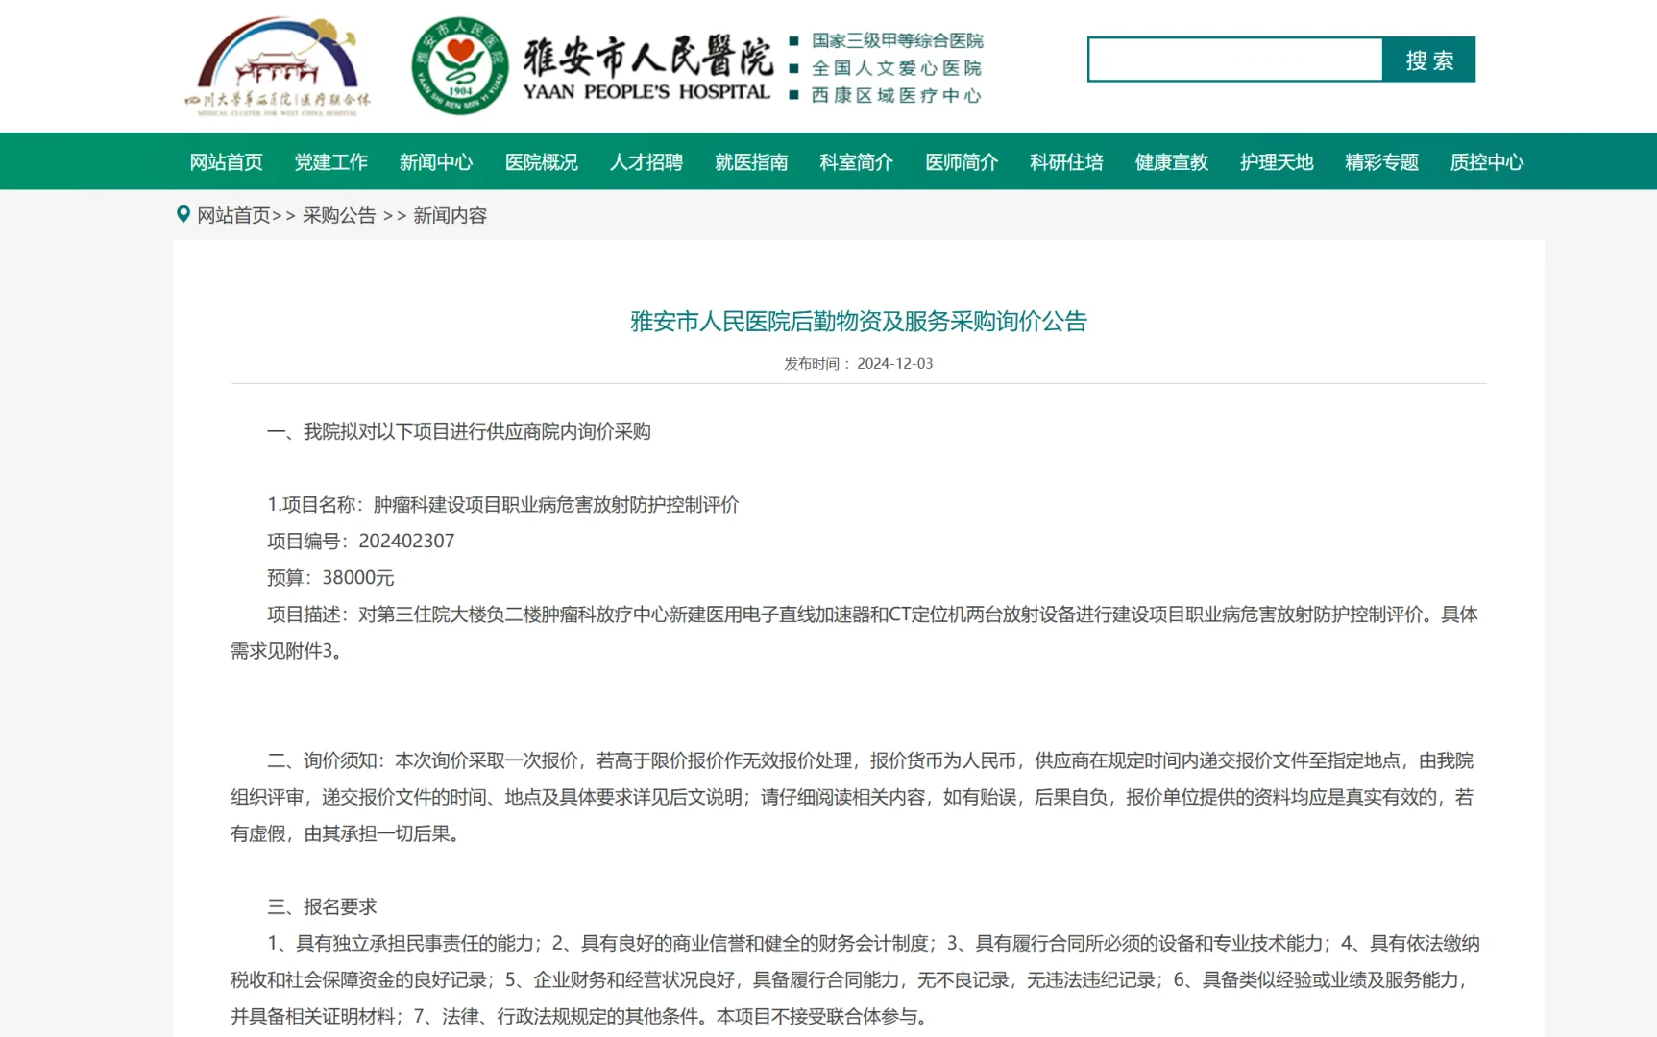Open the 人才招聘 menu
The height and width of the screenshot is (1037, 1657).
pyautogui.click(x=646, y=162)
